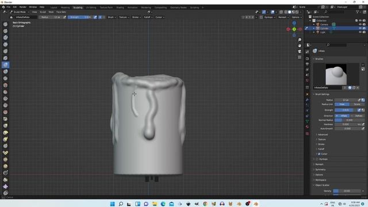Expand the Cylinder item in outliner

click(314, 28)
